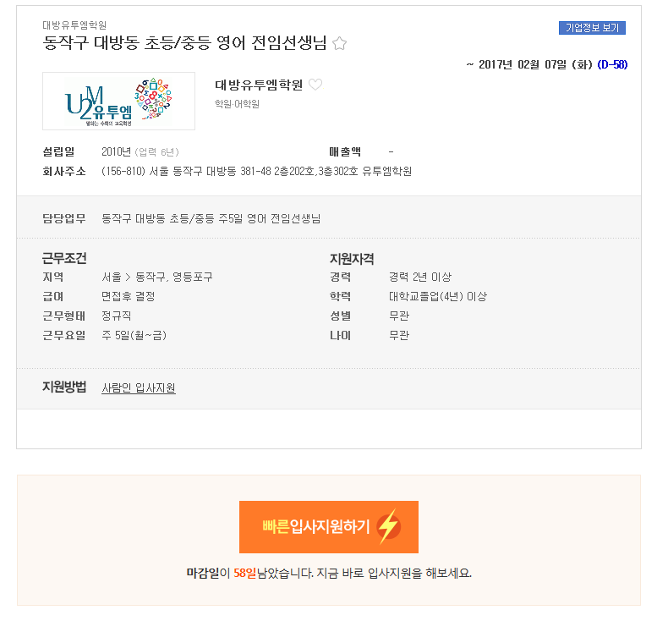
Task: Click the small 대방유투엠학원 text above title
Action: [74, 25]
